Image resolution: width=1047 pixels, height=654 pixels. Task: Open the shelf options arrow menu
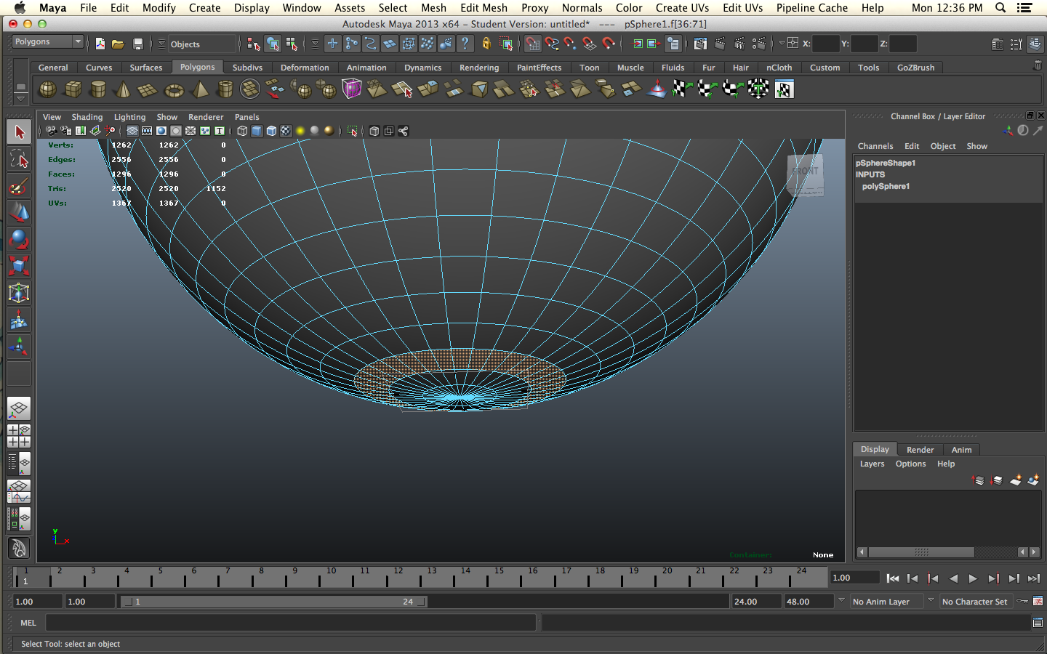[20, 98]
